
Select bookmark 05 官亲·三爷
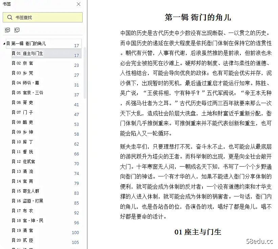(46, 93)
